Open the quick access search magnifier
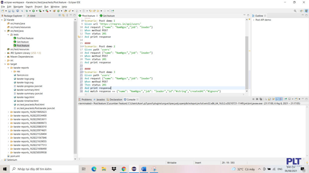 coord(295,11)
